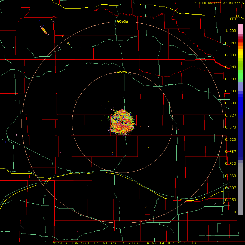
Task: Click the 100 NMI range ring label
Action: point(122,22)
